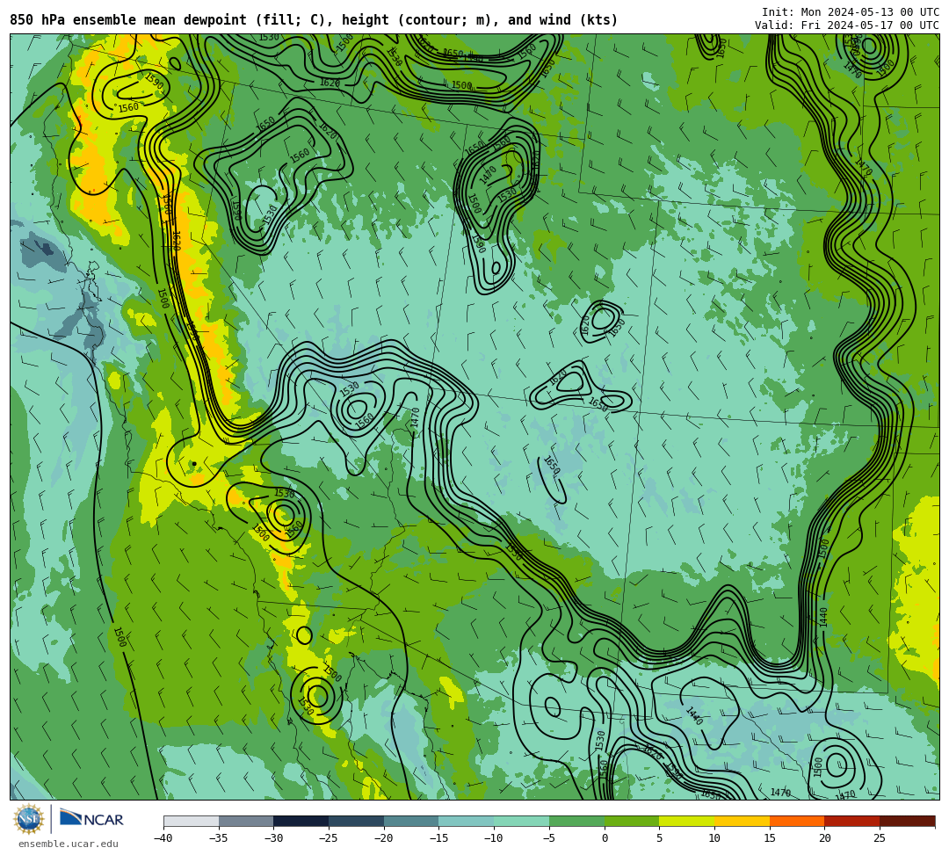Open the ensemble.ucar.edu link text
This screenshot has width=949, height=855.
point(69,844)
